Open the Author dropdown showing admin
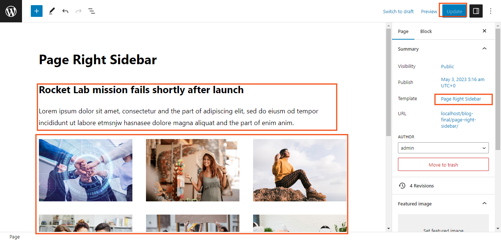The image size is (501, 241). coord(443,148)
